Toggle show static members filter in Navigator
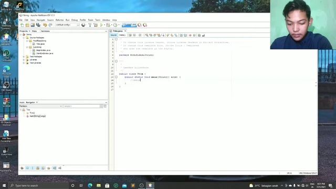This screenshot has width=336, height=189. 33,168
